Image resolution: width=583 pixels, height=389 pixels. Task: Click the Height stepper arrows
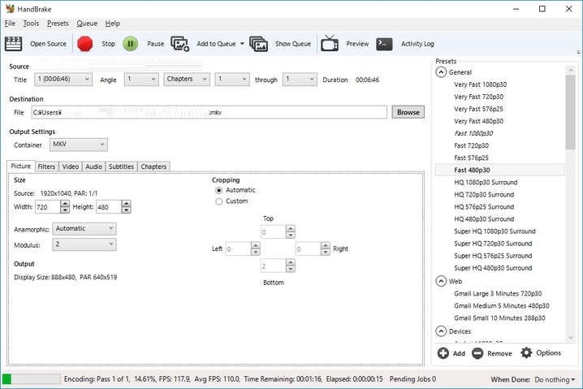coord(127,207)
